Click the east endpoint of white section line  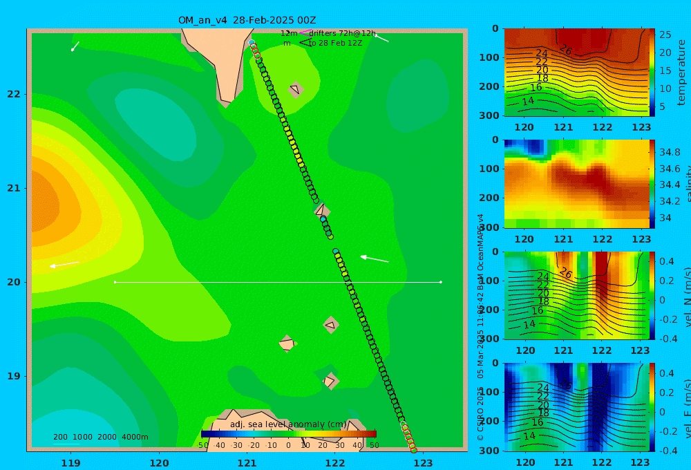click(x=441, y=282)
